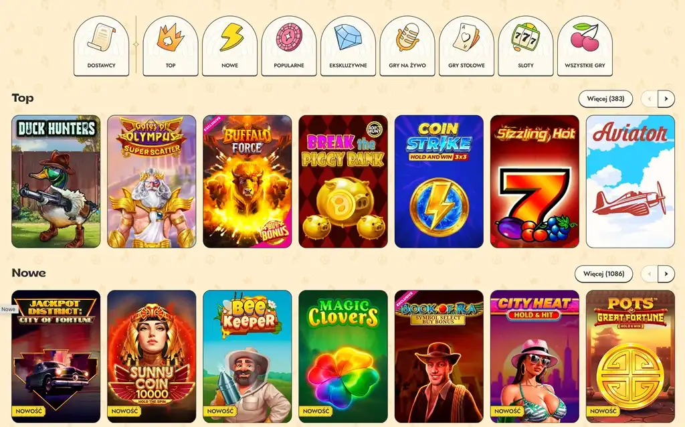Open the Dostawcy scroll icon category
685x427 pixels.
click(x=102, y=46)
